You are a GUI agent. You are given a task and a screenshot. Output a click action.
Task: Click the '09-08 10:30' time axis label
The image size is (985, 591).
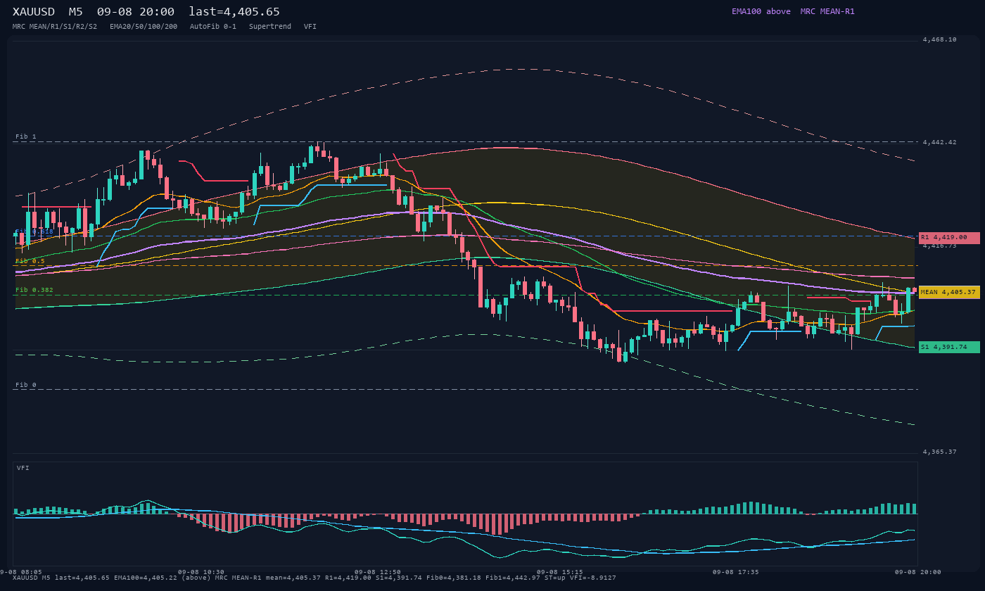(201, 572)
